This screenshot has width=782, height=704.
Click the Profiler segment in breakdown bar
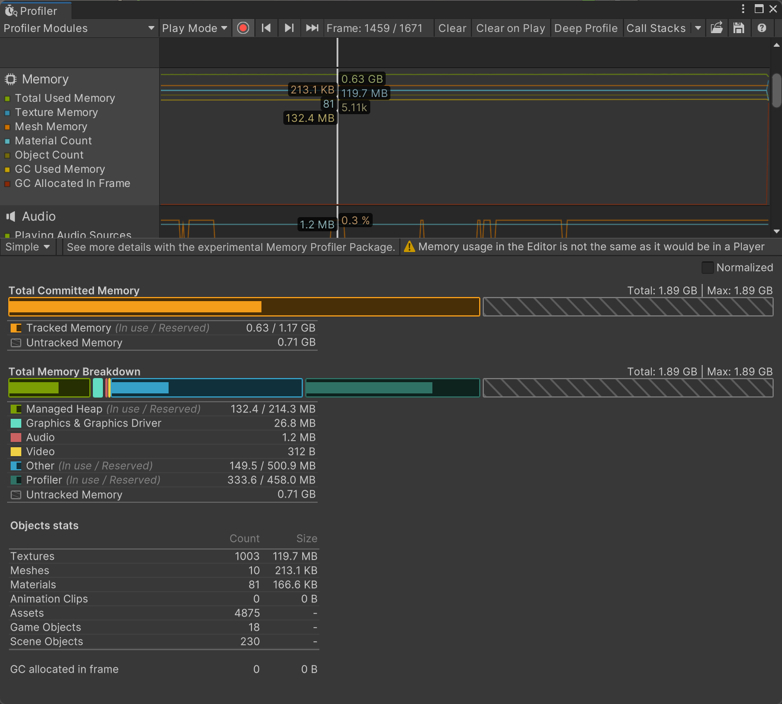pyautogui.click(x=392, y=387)
